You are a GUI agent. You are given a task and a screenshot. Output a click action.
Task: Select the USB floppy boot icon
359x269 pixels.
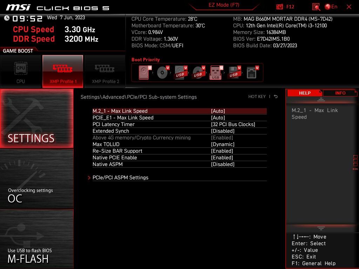pyautogui.click(x=234, y=73)
